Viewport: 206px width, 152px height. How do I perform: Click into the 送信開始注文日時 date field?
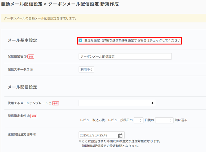[x=98, y=135]
